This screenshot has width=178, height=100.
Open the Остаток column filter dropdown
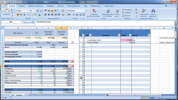click(x=67, y=42)
